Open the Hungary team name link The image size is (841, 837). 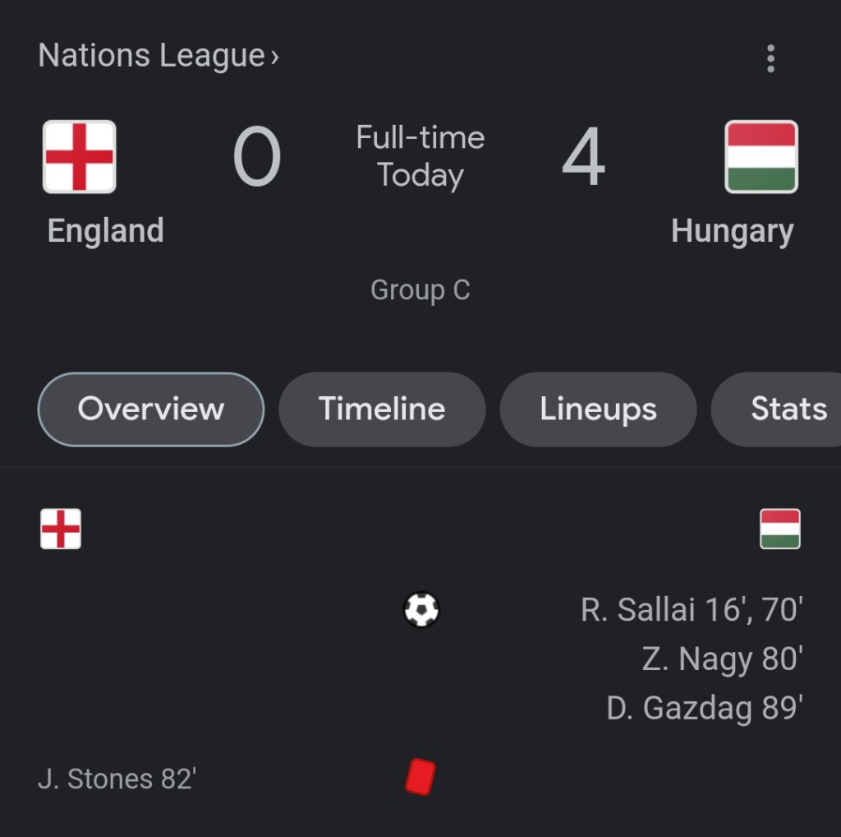(x=732, y=232)
